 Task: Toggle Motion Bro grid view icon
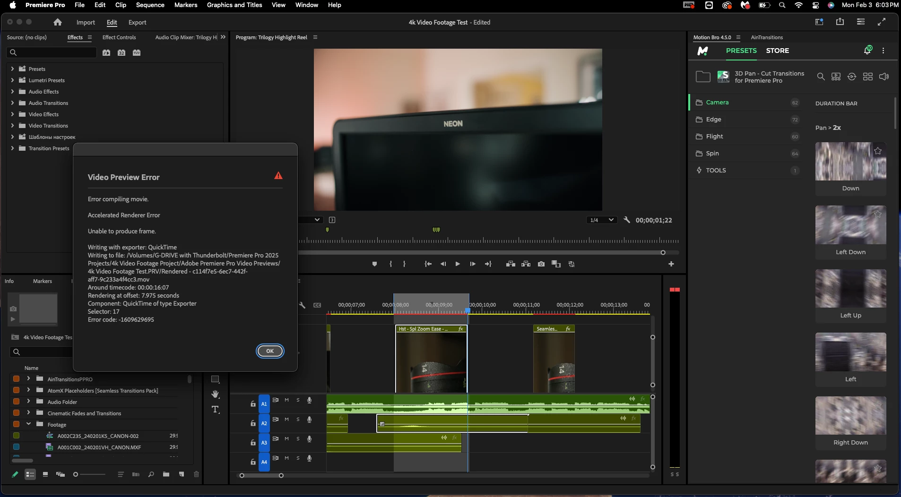click(x=868, y=77)
